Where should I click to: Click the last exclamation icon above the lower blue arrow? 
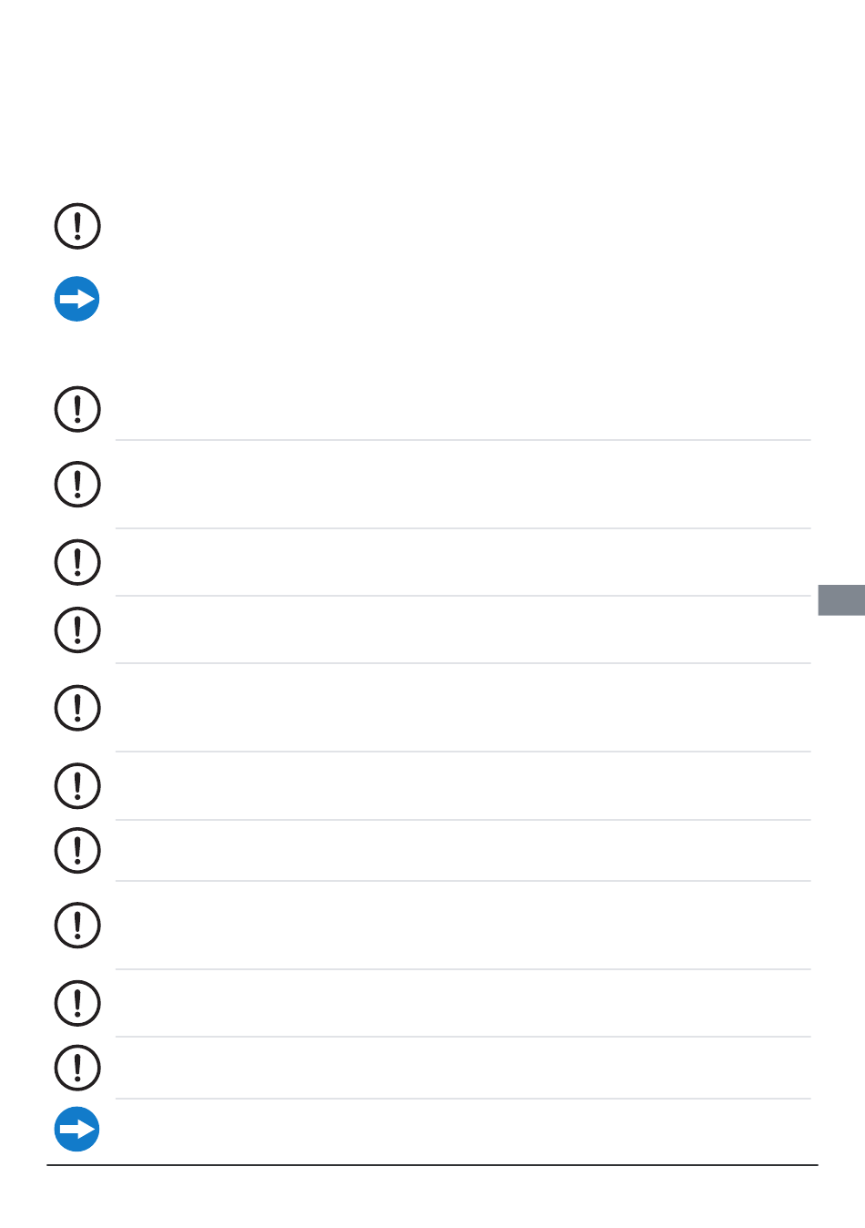77,1068
